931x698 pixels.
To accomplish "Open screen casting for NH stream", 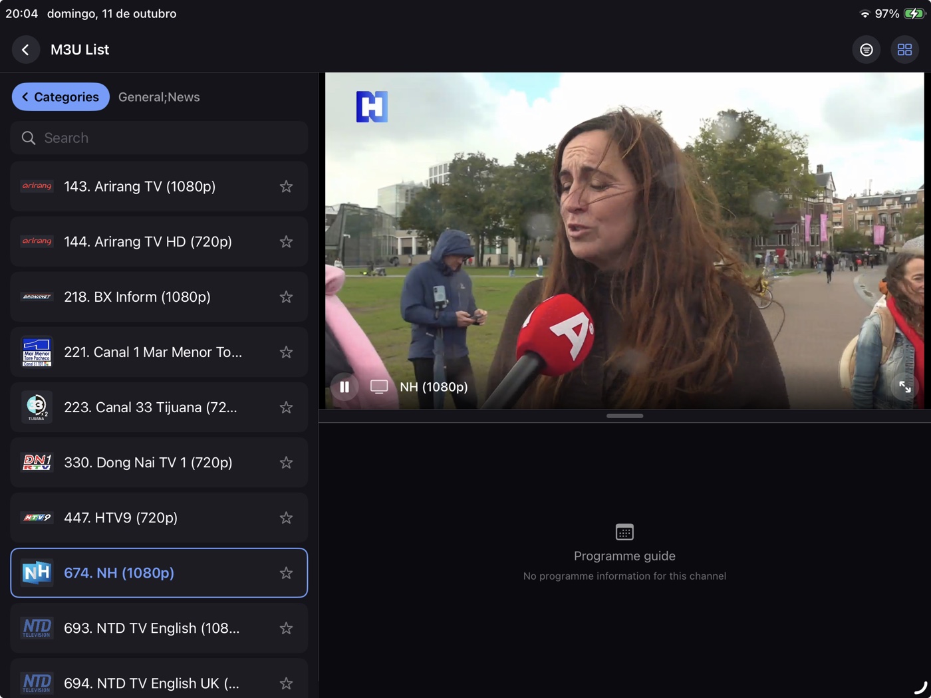I will (x=379, y=387).
